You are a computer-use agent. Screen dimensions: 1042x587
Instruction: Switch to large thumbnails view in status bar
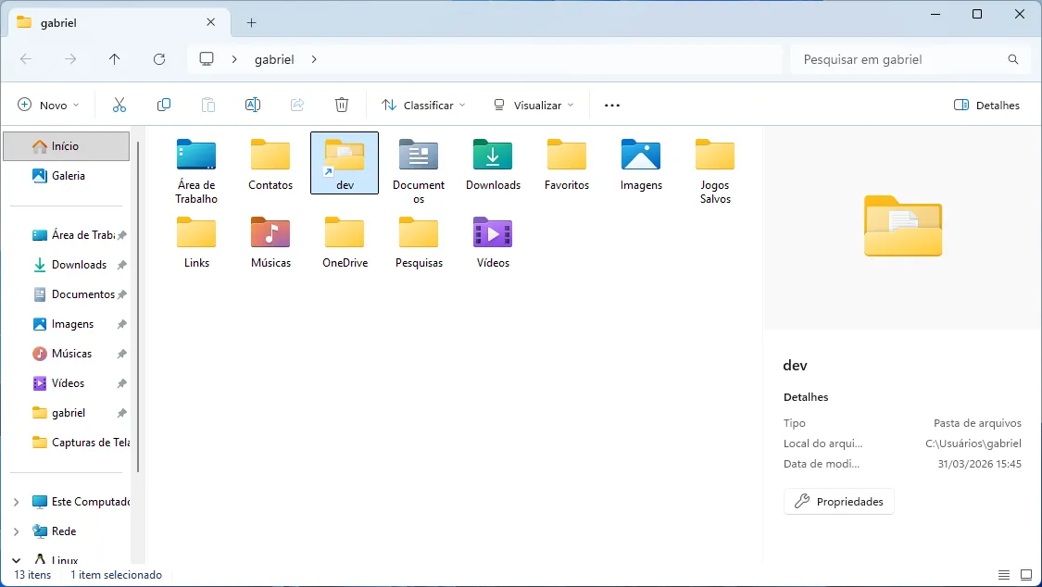click(1026, 574)
